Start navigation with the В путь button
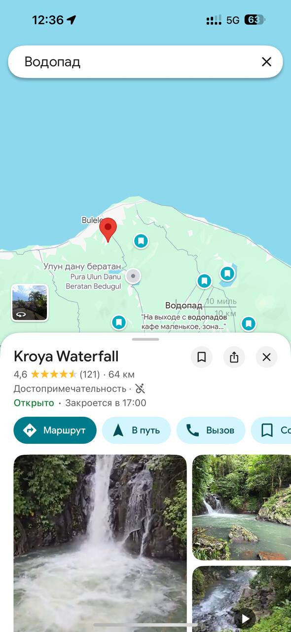The width and height of the screenshot is (291, 632). pyautogui.click(x=137, y=430)
